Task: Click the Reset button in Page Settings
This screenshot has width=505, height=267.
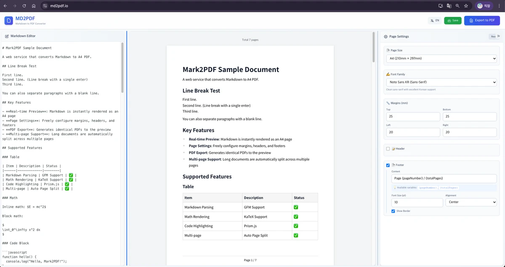Action: coord(493,37)
